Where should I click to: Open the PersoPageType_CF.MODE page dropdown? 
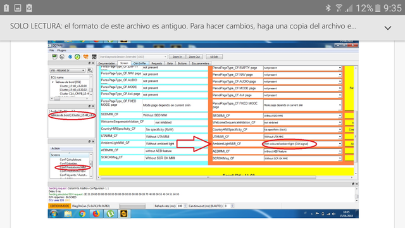coord(302,89)
